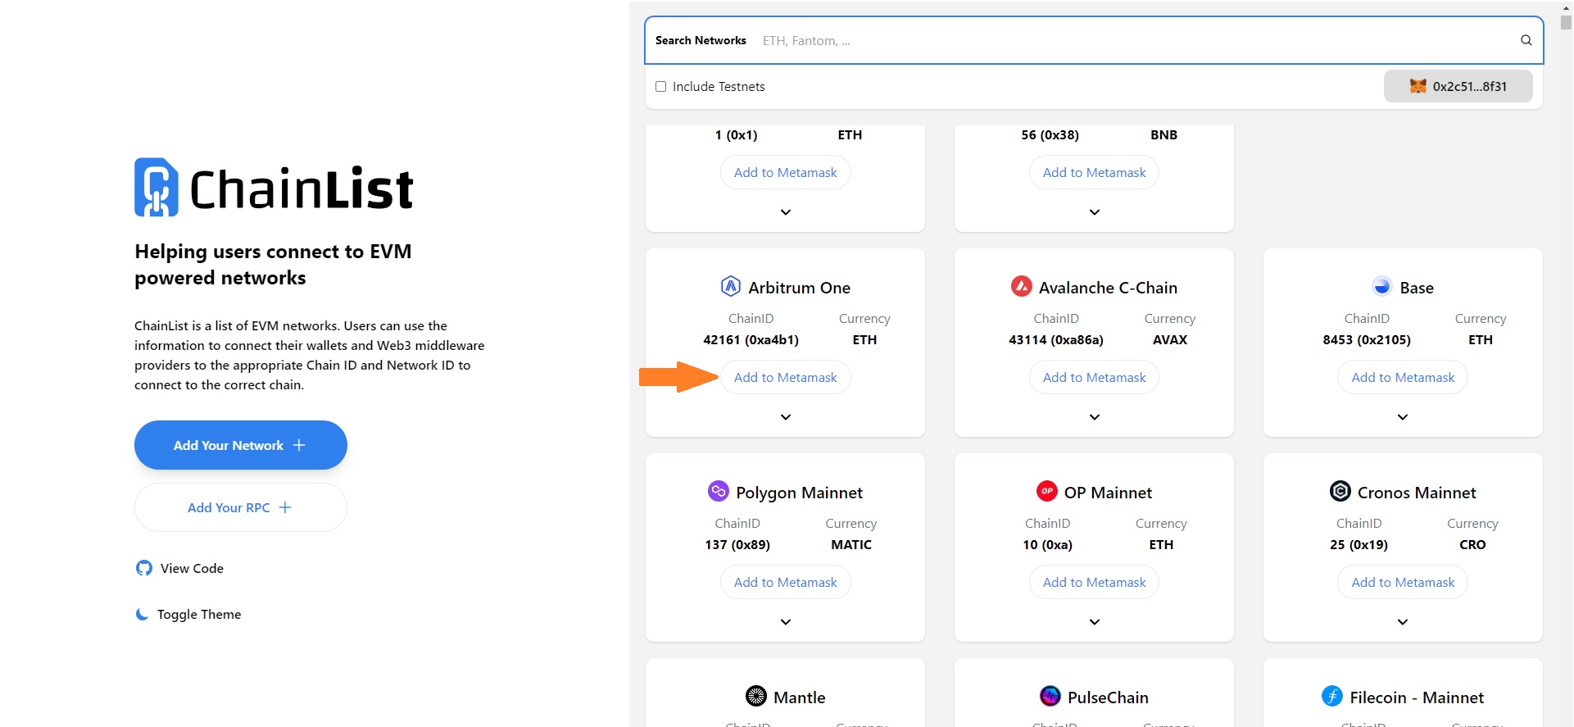The height and width of the screenshot is (727, 1574).
Task: Add Base network to Metamask
Action: point(1403,377)
